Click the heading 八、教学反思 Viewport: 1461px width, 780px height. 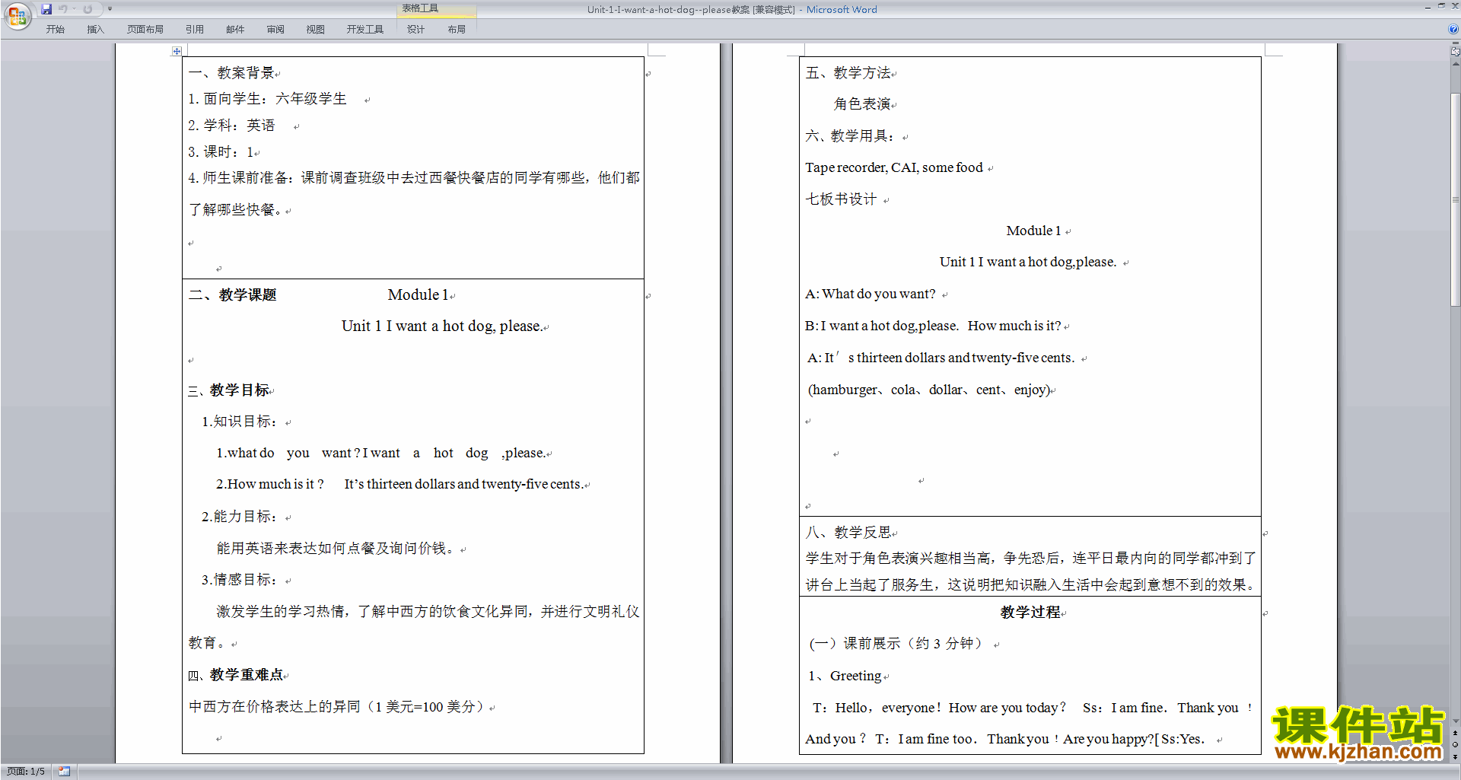(848, 533)
